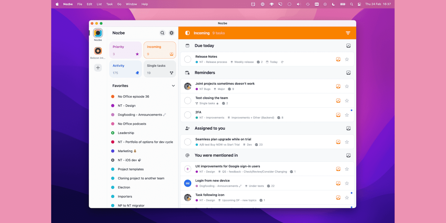
Task: Collapse the Reminders section
Action: click(348, 73)
